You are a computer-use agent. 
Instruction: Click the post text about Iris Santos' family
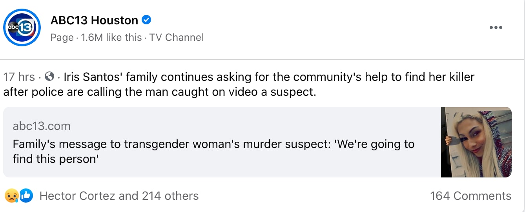[x=269, y=77]
